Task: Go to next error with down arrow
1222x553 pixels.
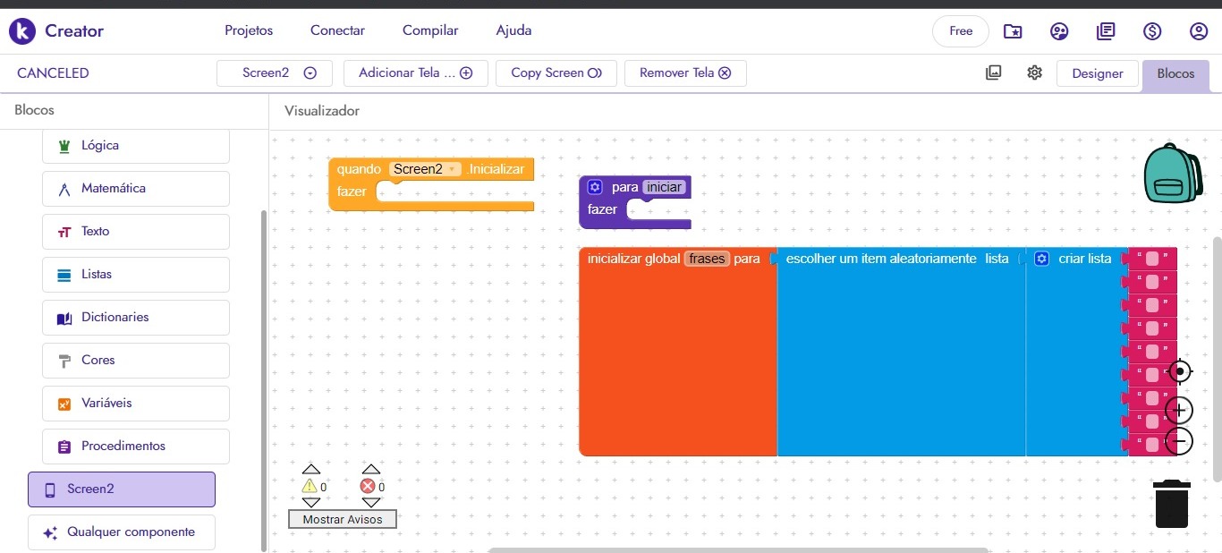Action: [371, 503]
